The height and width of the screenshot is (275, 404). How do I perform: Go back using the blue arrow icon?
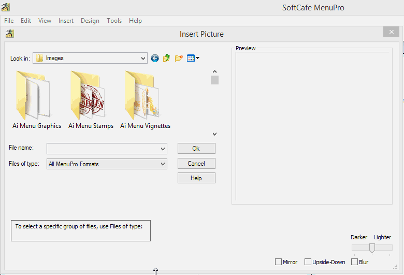coord(154,58)
